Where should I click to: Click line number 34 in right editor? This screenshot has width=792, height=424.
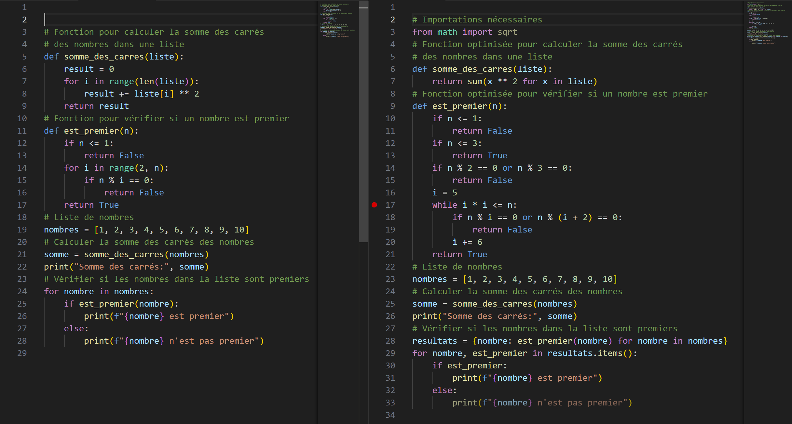(390, 415)
